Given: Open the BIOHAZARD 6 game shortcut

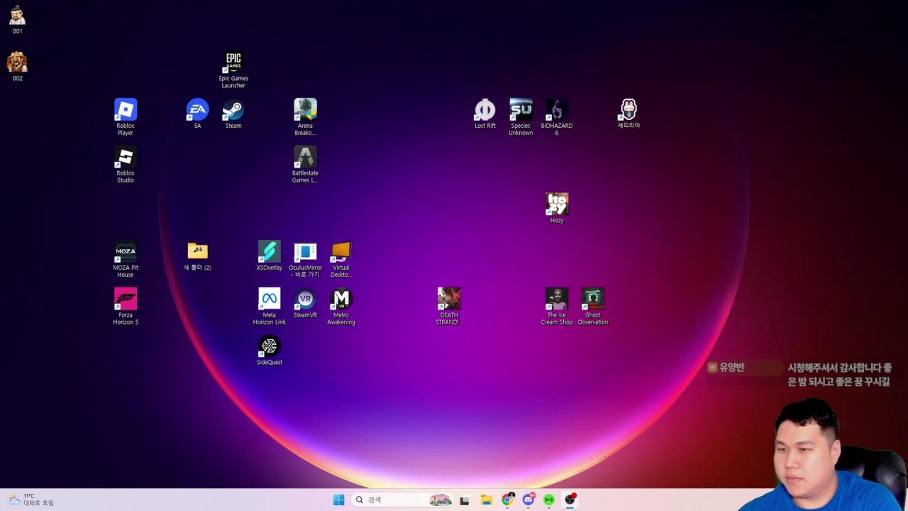Looking at the screenshot, I should tap(557, 110).
